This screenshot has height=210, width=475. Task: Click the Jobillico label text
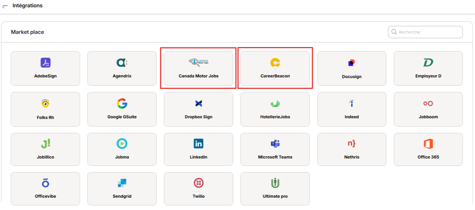coord(46,157)
